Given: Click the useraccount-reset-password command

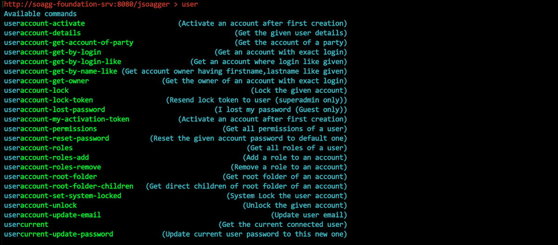Looking at the screenshot, I should click(56, 138).
